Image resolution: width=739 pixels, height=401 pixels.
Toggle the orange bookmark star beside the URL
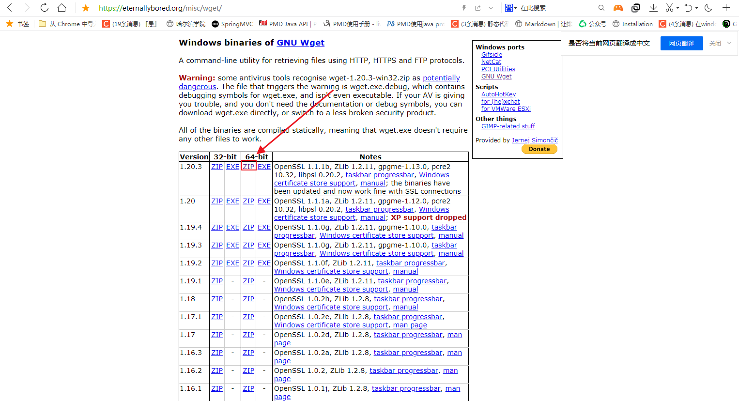click(x=86, y=8)
